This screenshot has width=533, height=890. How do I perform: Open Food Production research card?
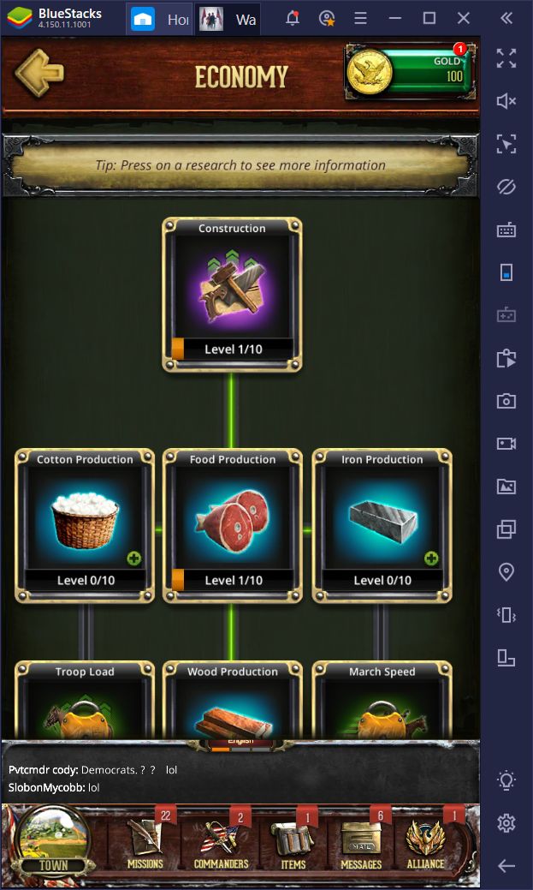click(233, 526)
